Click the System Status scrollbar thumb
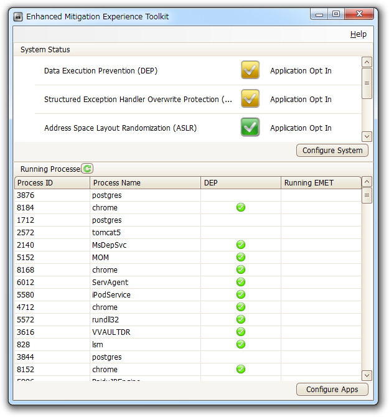Image resolution: width=389 pixels, height=417 pixels. [x=367, y=83]
